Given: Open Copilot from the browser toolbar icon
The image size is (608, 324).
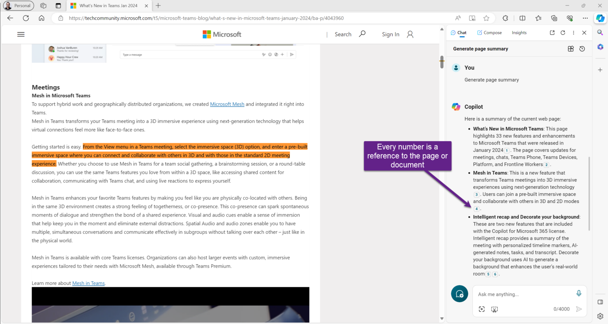Looking at the screenshot, I should click(600, 18).
